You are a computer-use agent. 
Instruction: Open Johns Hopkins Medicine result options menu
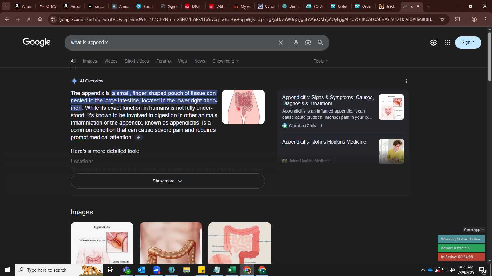[x=335, y=161]
